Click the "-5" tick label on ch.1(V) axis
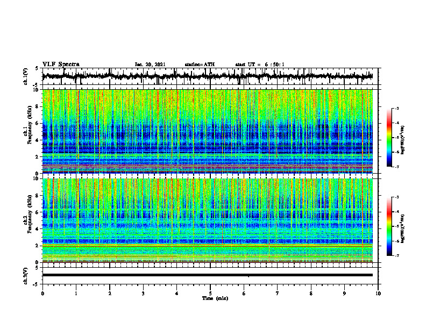Image resolution: width=426 pixels, height=329 pixels. [x=36, y=84]
